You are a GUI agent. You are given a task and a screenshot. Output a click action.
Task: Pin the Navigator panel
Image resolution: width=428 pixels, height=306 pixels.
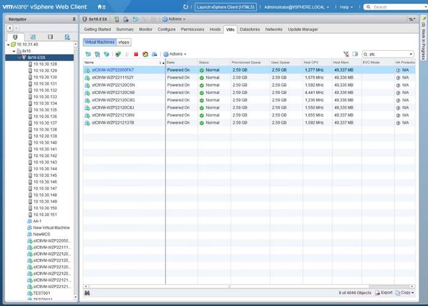pyautogui.click(x=74, y=19)
